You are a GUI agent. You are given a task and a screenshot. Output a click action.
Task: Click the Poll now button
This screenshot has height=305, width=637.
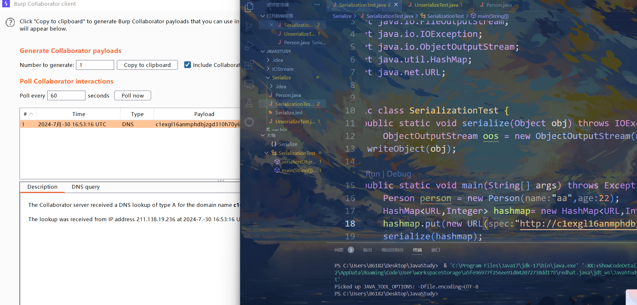click(x=133, y=95)
